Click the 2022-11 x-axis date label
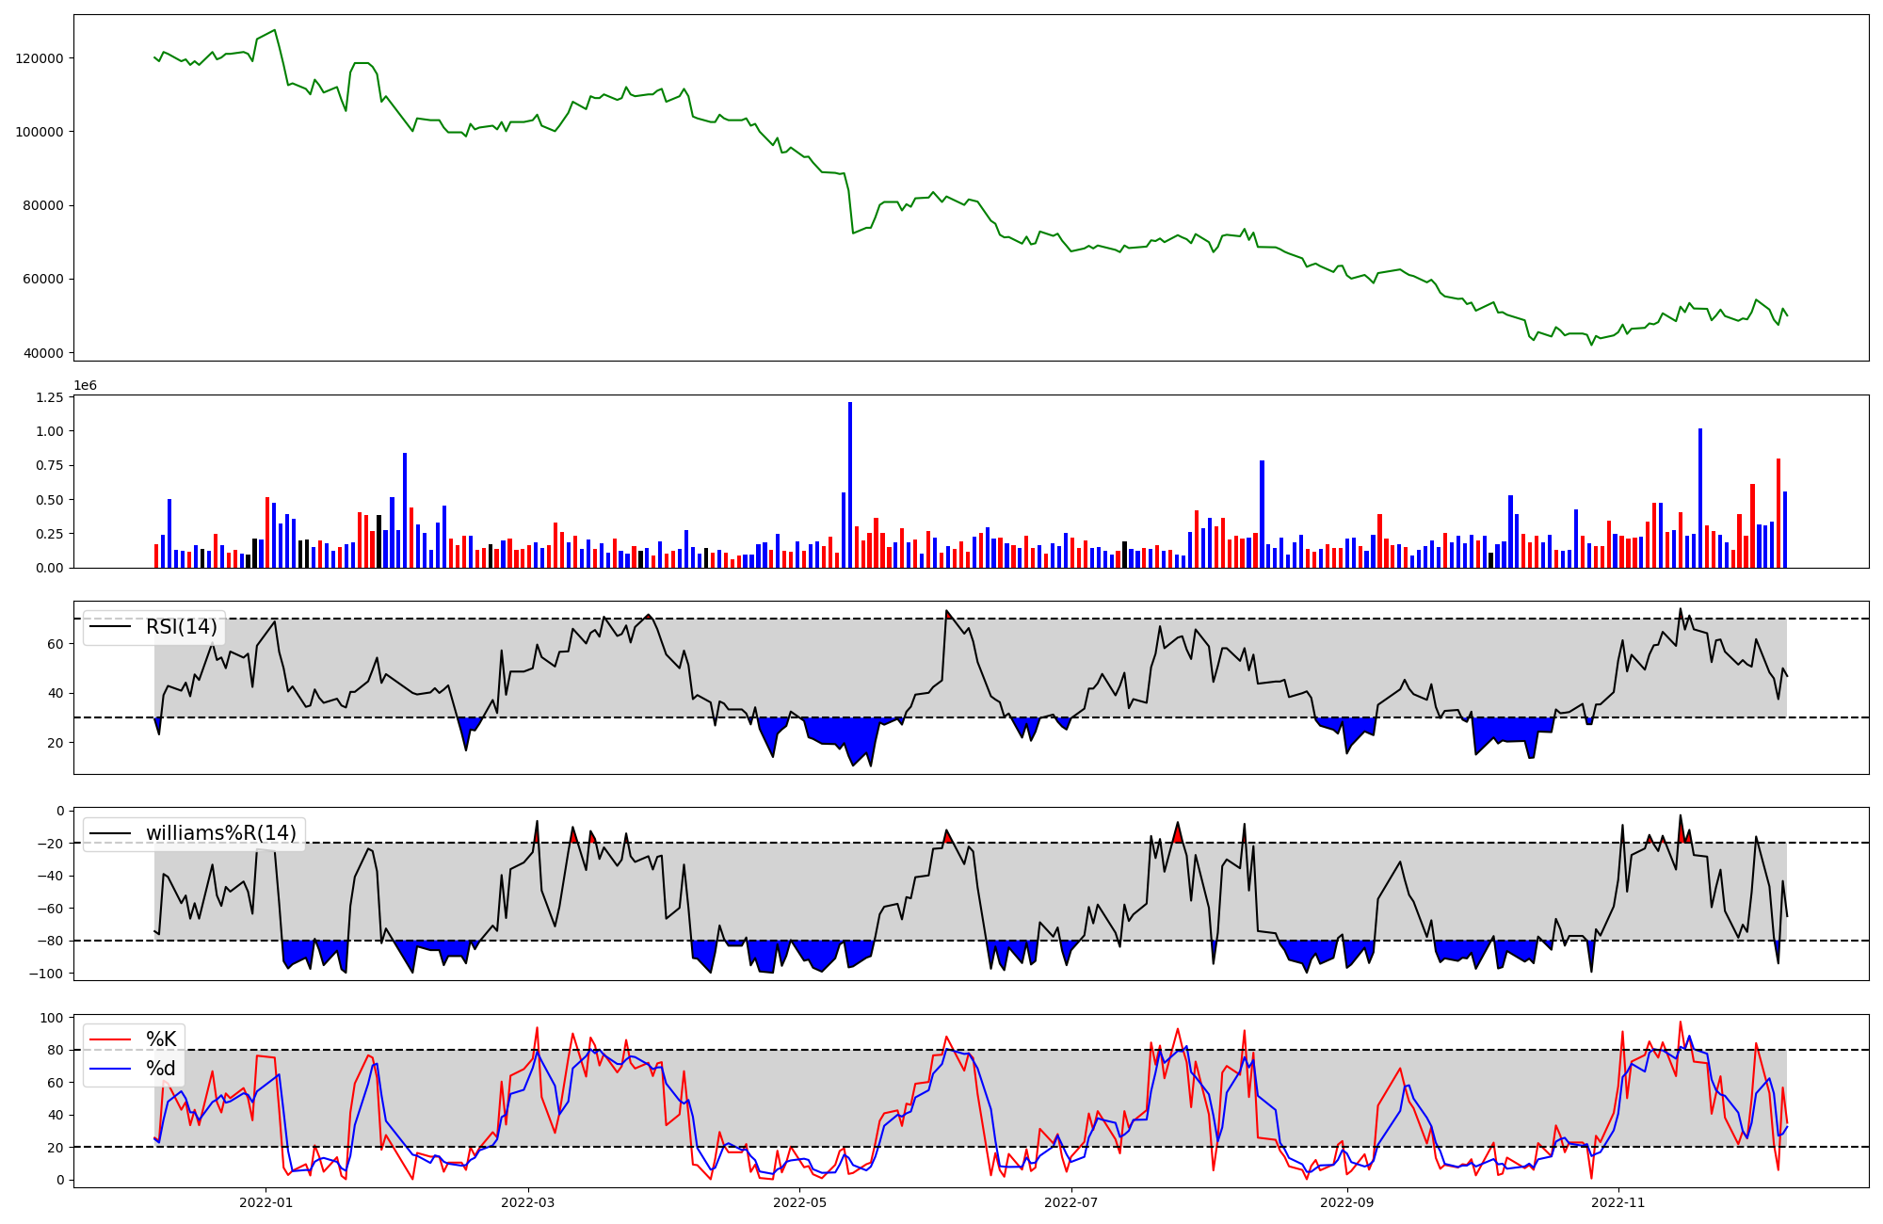The height and width of the screenshot is (1224, 1883). point(1617,1202)
